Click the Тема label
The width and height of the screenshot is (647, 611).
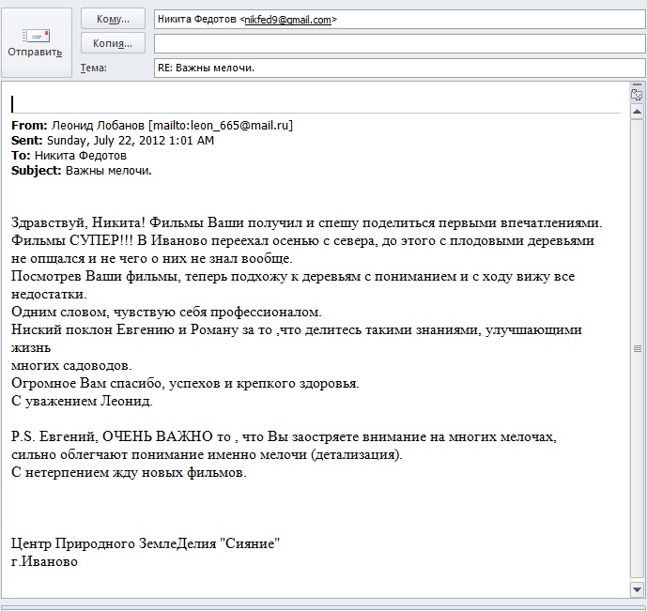(94, 68)
